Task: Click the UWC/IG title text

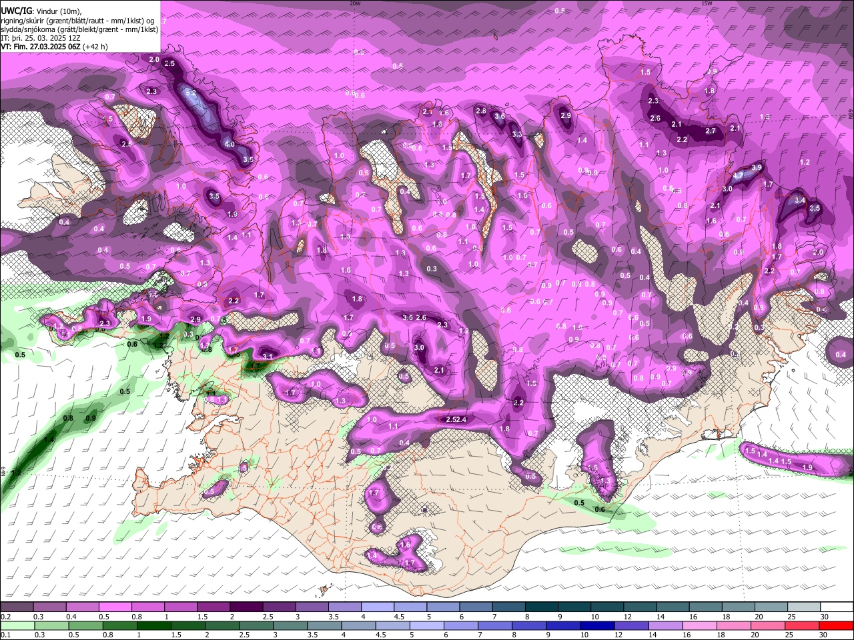Action: 16,11
